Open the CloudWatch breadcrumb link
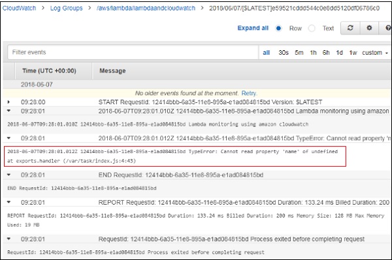 (x=19, y=8)
